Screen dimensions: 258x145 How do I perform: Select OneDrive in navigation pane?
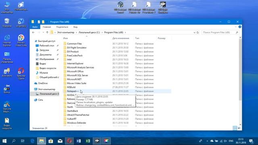pyautogui.click(x=43, y=83)
